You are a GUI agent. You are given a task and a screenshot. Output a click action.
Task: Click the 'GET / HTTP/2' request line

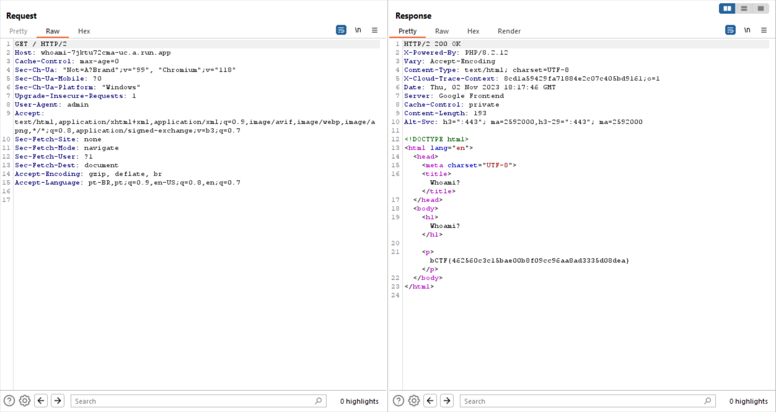[41, 44]
